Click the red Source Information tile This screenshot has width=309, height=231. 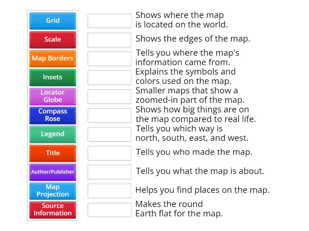point(53,209)
